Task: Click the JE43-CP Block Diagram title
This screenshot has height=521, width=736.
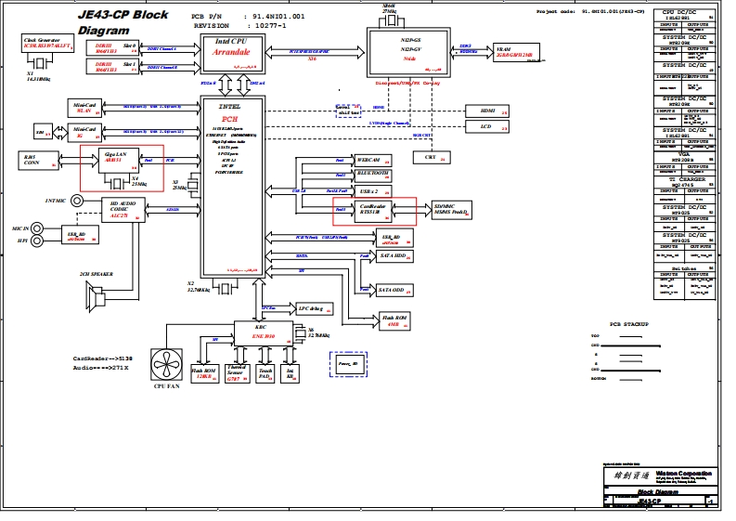Action: (123, 22)
